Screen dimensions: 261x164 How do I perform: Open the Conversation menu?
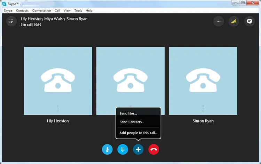pyautogui.click(x=42, y=11)
